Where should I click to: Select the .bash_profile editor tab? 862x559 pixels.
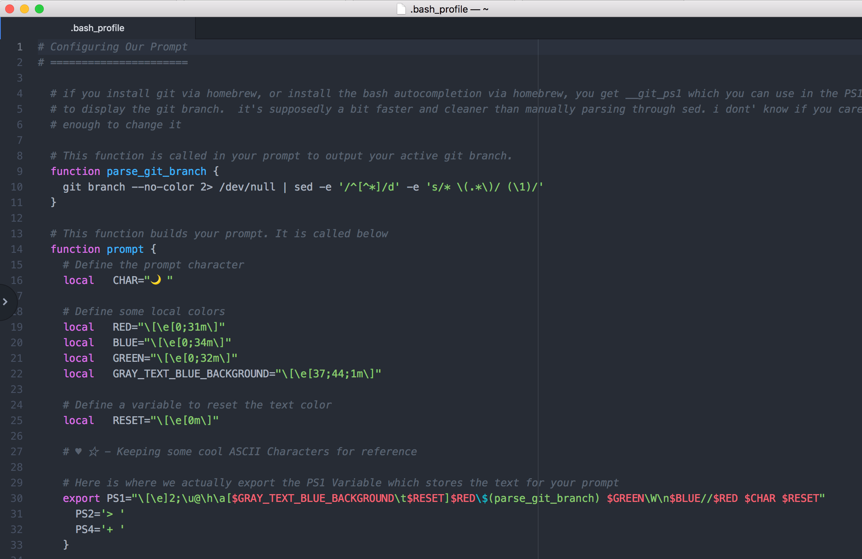click(98, 28)
